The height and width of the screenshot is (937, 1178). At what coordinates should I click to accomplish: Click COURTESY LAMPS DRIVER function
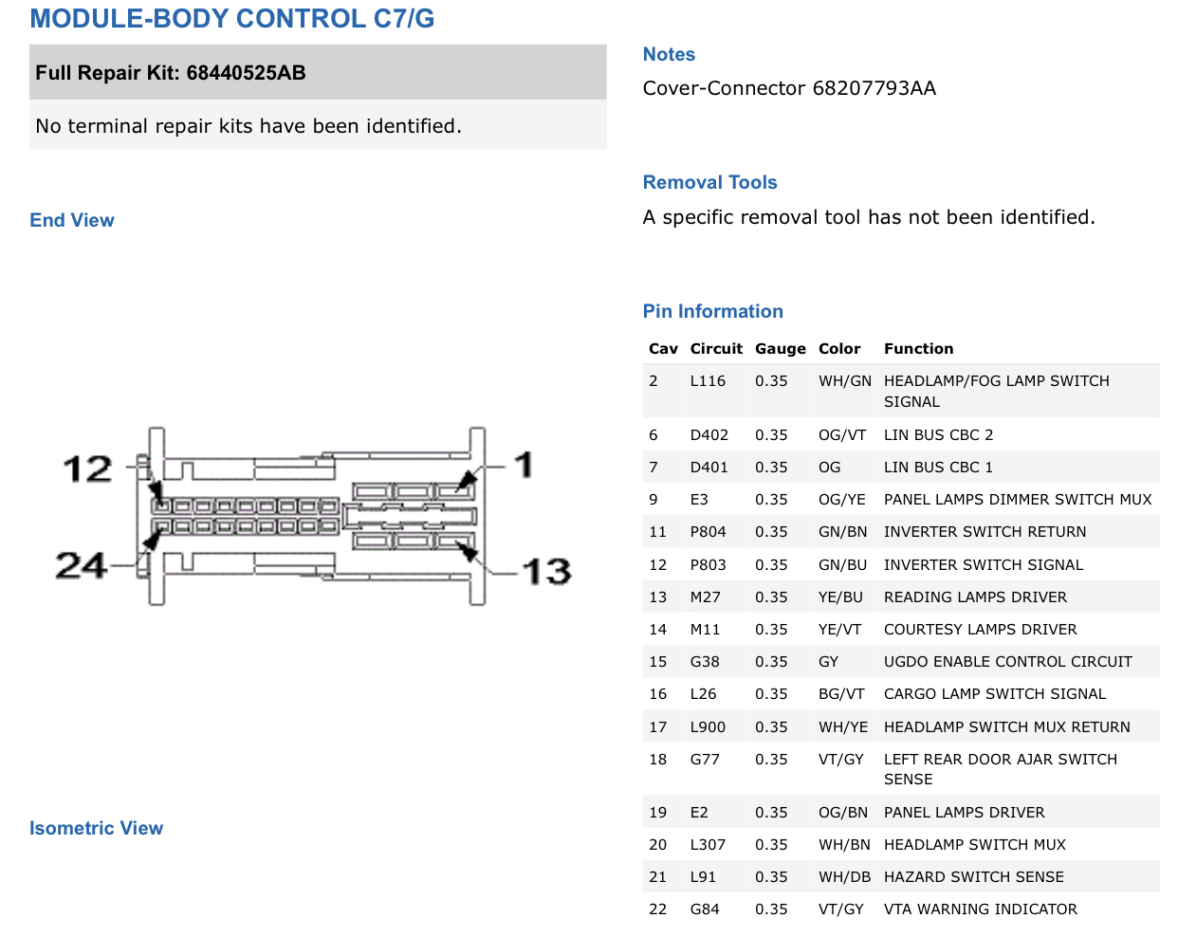(980, 630)
